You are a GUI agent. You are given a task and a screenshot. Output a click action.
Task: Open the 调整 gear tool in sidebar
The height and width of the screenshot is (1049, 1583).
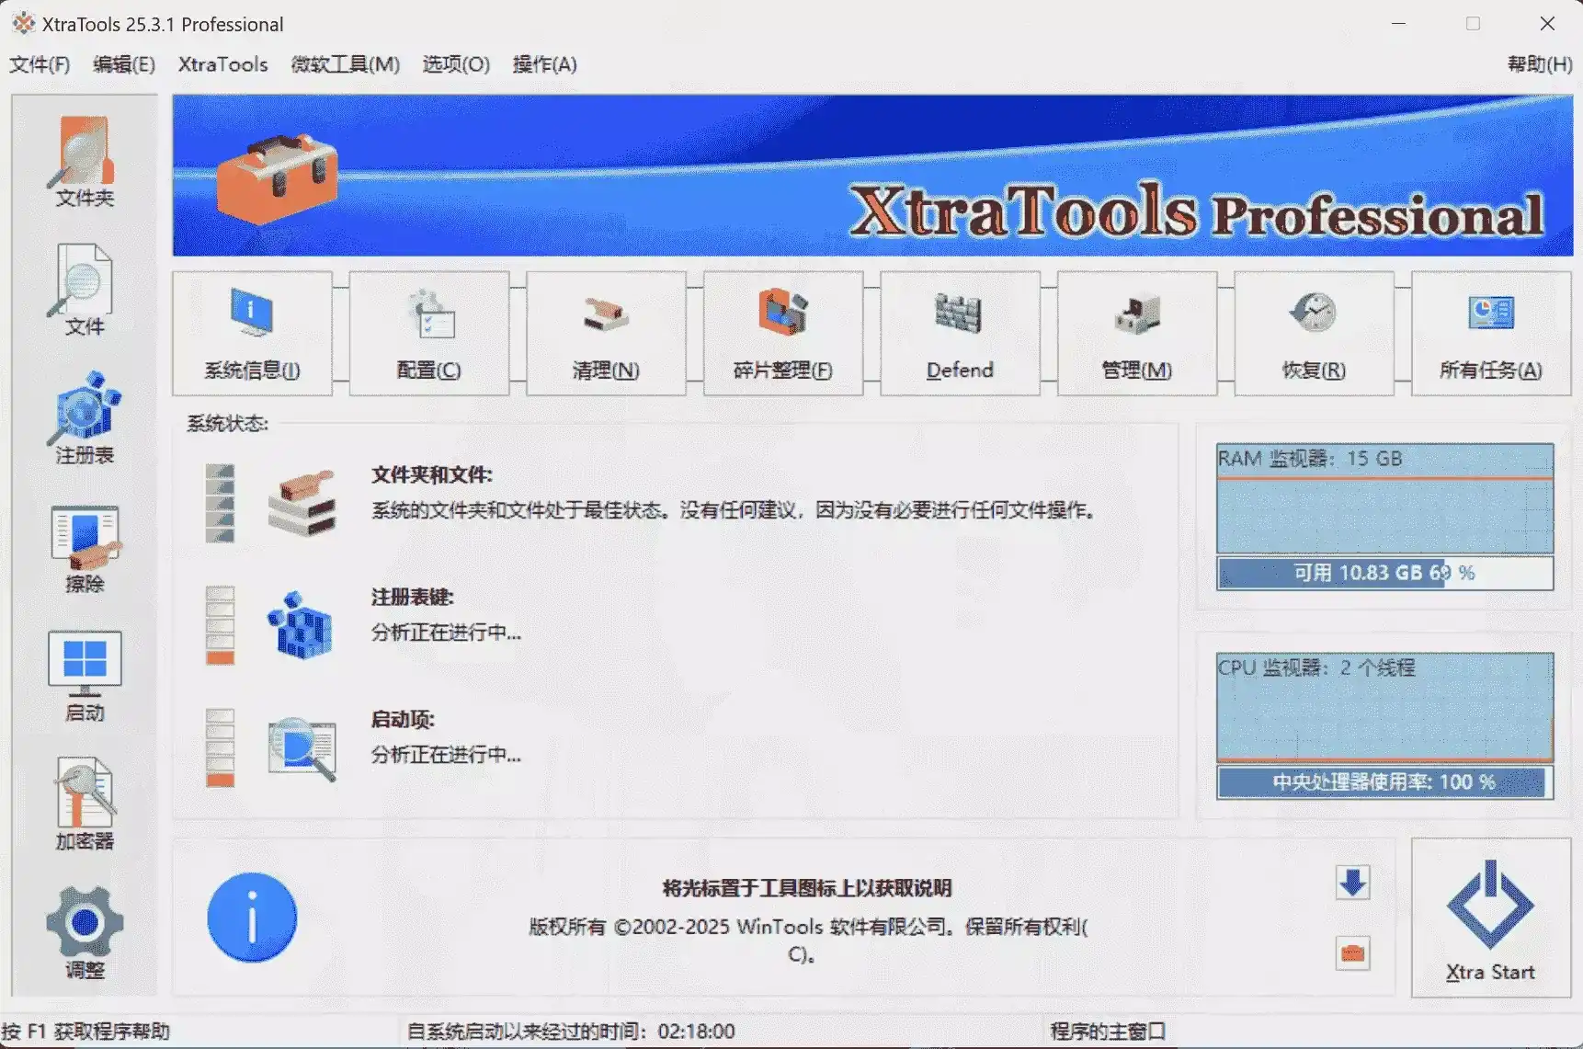[x=84, y=932]
